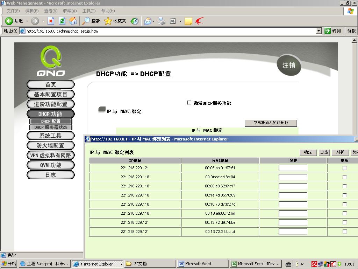The image size is (358, 269).
Task: Open the Back button history dropdown arrow
Action: pyautogui.click(x=27, y=21)
